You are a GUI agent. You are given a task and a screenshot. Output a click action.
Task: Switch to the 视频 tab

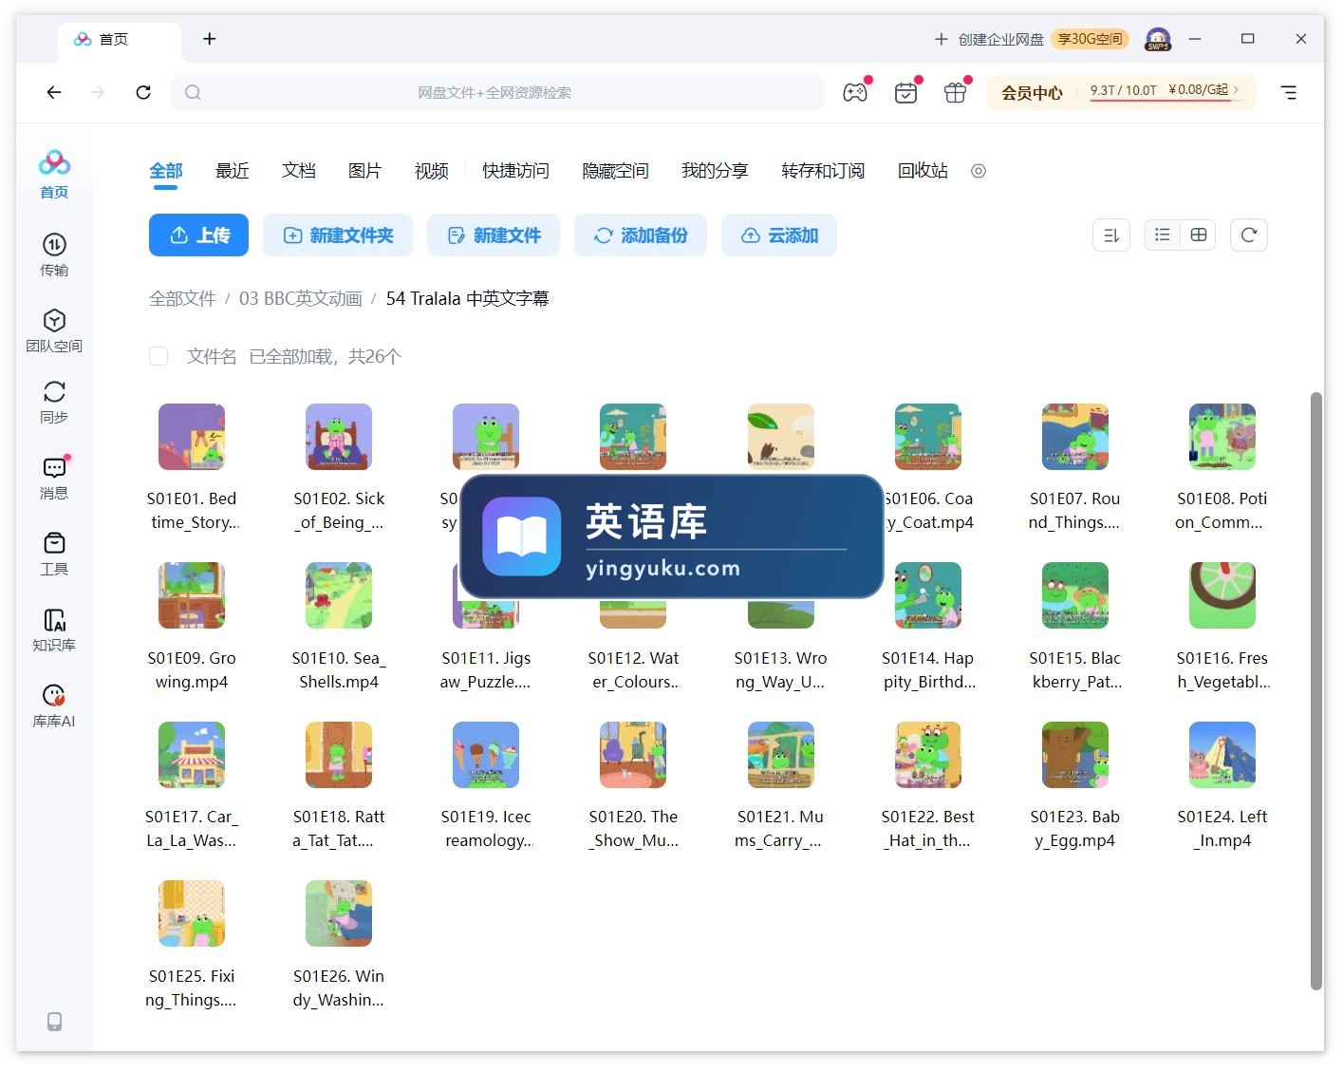point(432,171)
